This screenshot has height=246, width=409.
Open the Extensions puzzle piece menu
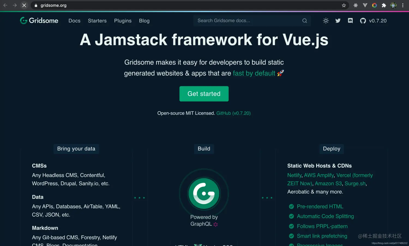click(x=384, y=5)
